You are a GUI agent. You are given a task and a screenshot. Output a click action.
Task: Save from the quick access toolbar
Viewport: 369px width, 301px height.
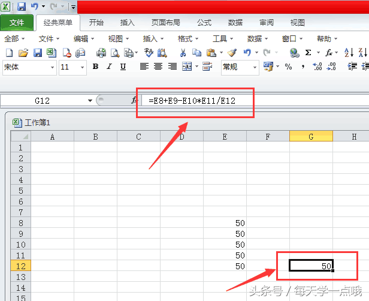point(22,7)
